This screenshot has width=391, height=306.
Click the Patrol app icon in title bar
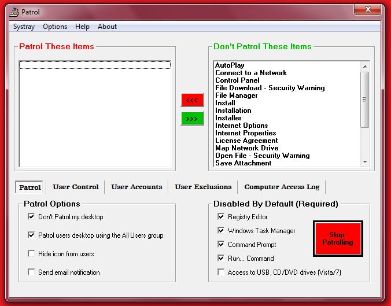[x=14, y=12]
